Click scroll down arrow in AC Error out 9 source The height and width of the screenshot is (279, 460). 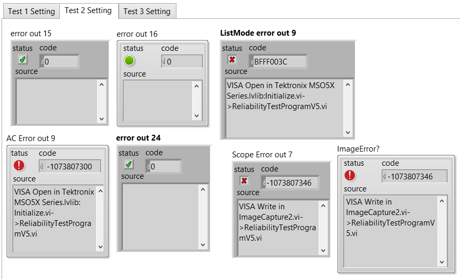pos(100,247)
